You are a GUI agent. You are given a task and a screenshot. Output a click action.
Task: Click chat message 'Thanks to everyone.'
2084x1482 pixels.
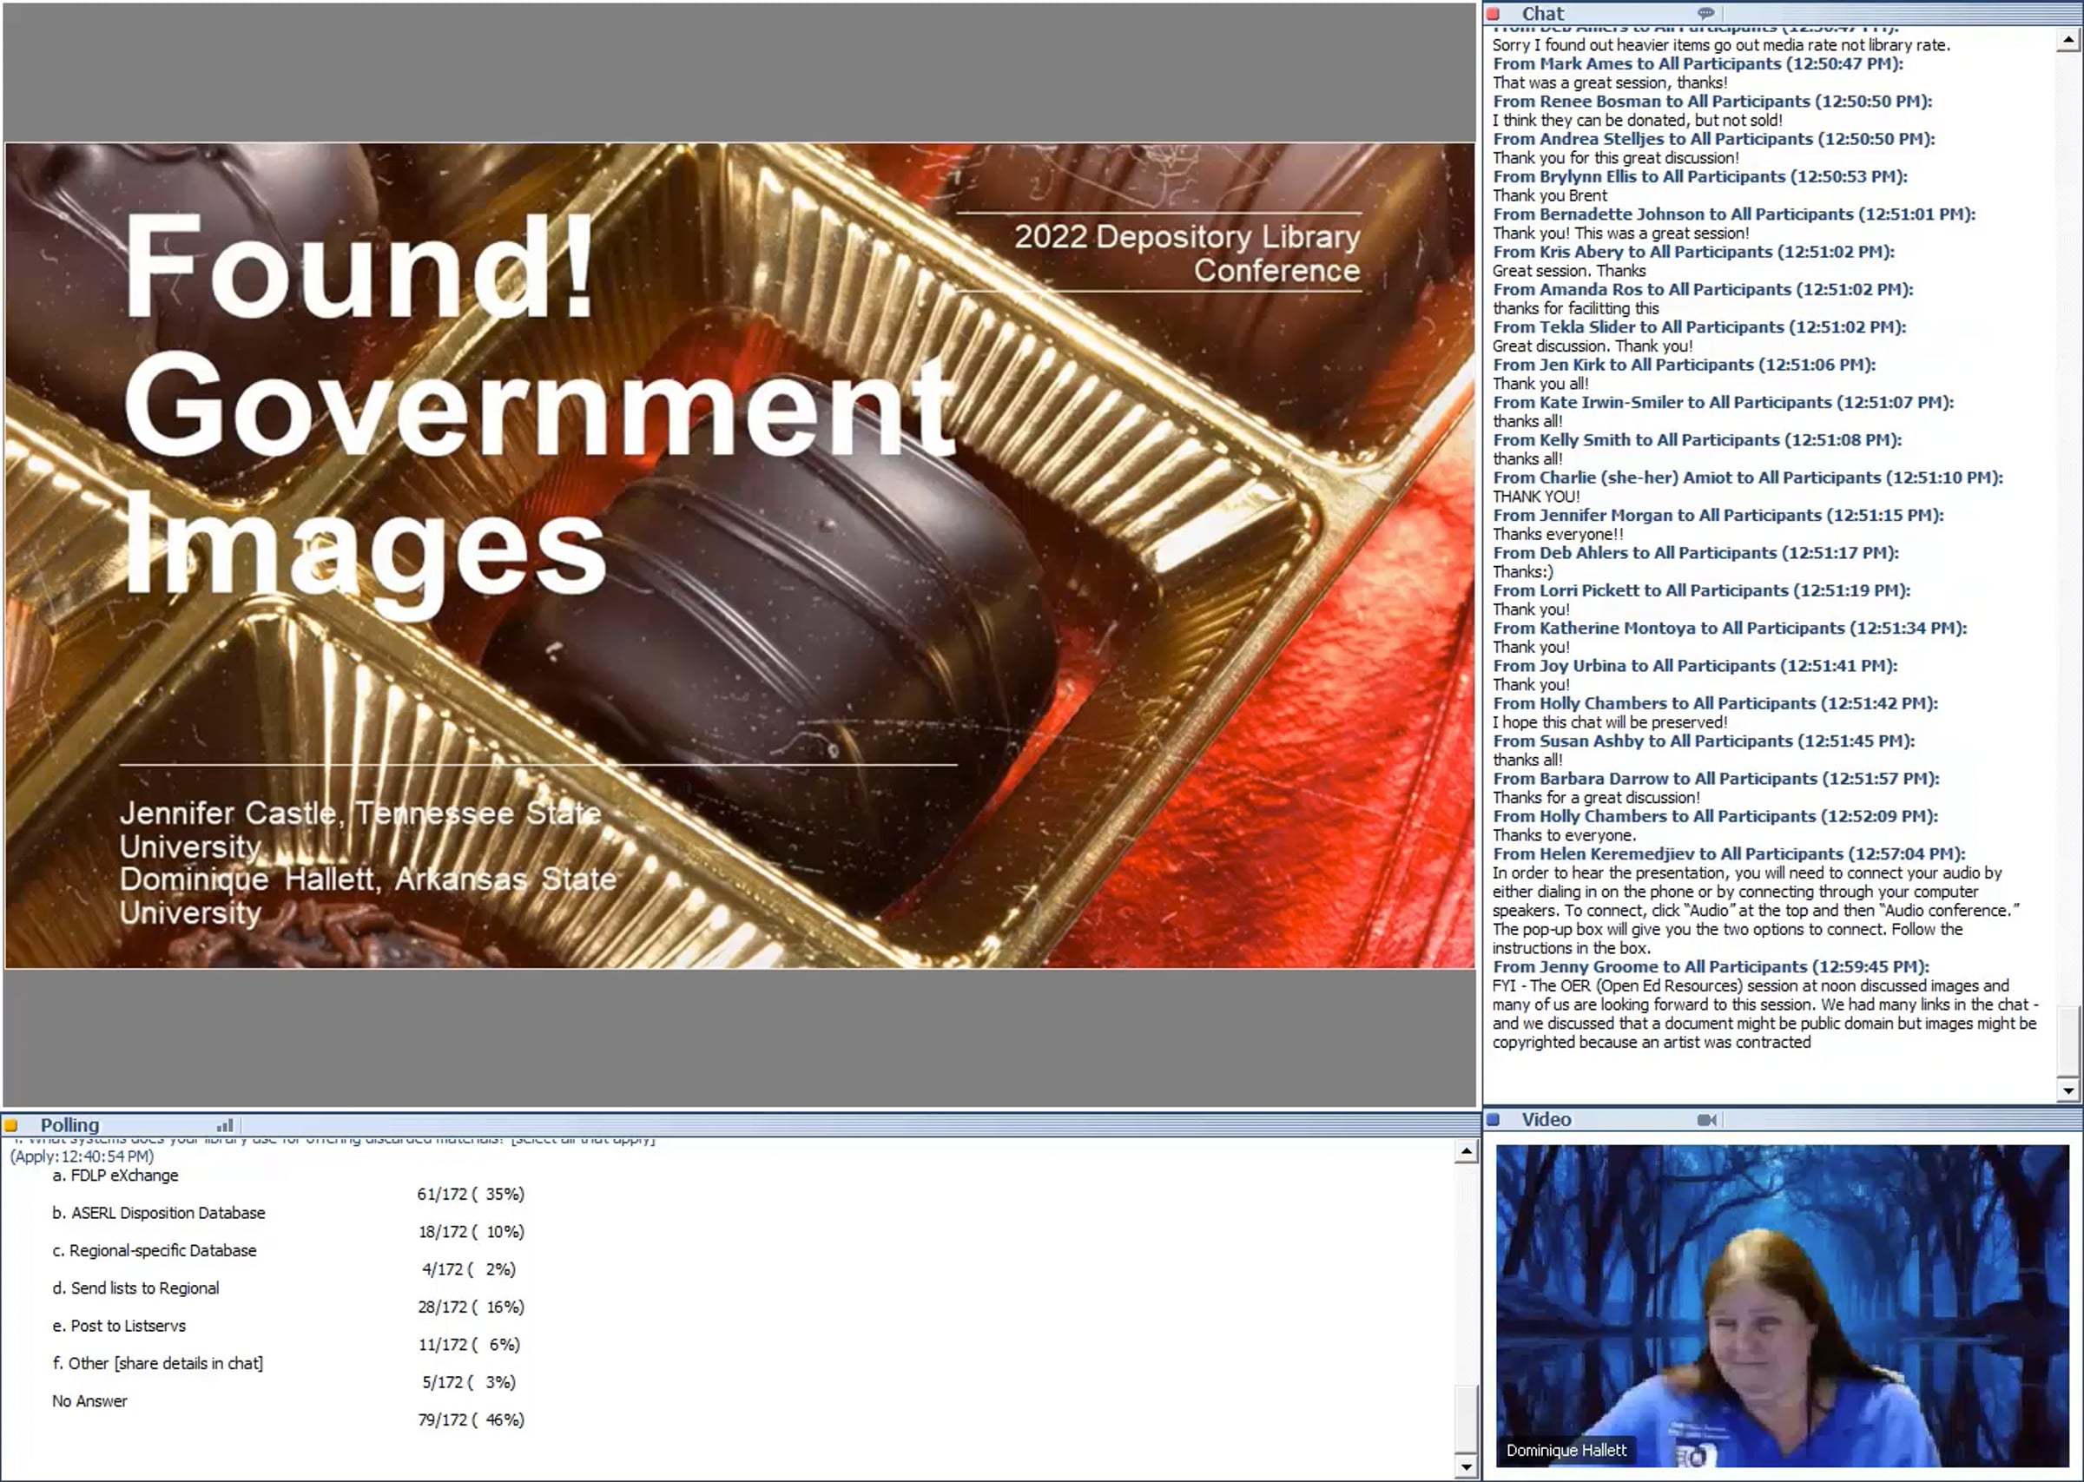tap(1565, 835)
